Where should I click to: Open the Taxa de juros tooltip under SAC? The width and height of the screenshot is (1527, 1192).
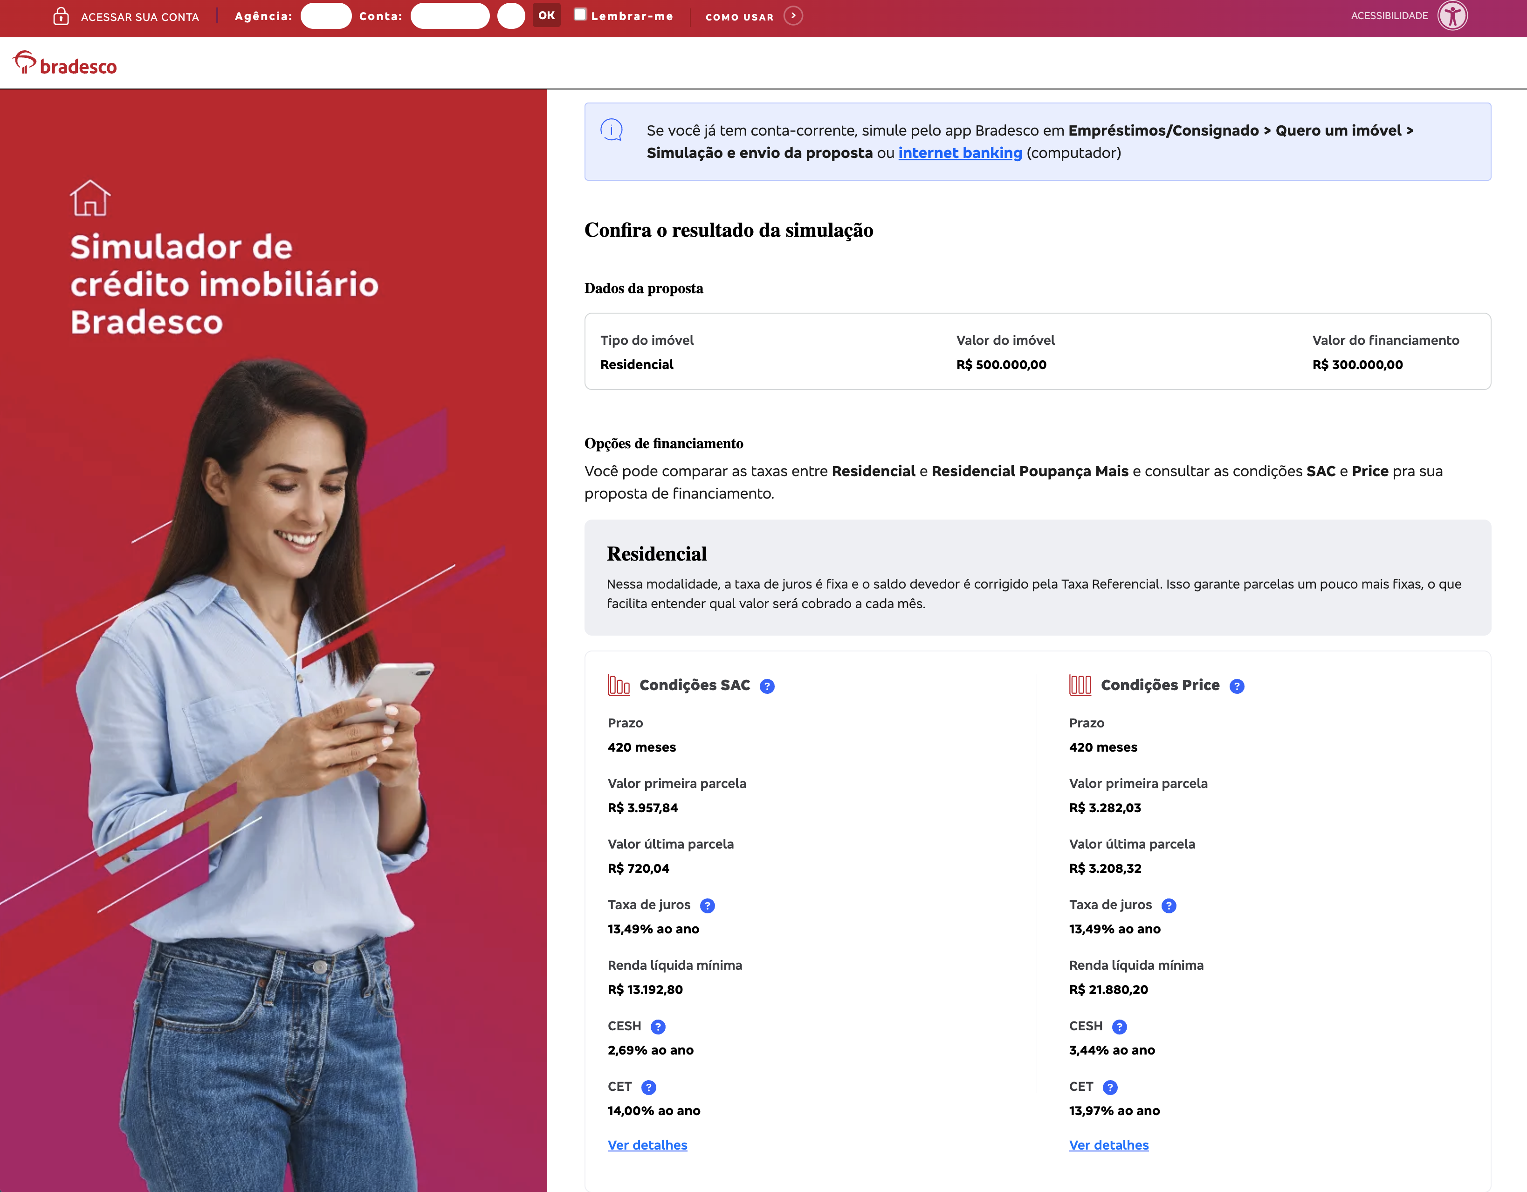(707, 904)
